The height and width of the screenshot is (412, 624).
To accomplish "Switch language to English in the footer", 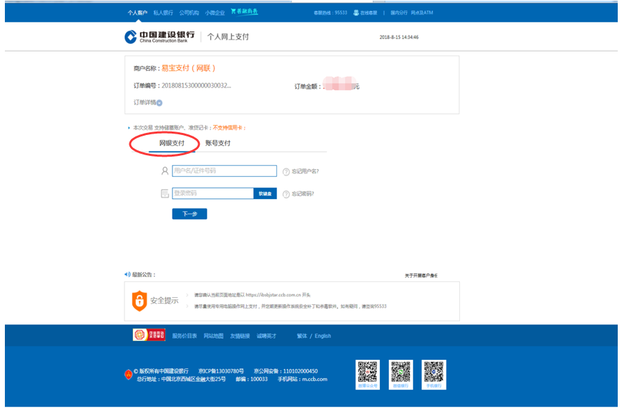I will (322, 335).
